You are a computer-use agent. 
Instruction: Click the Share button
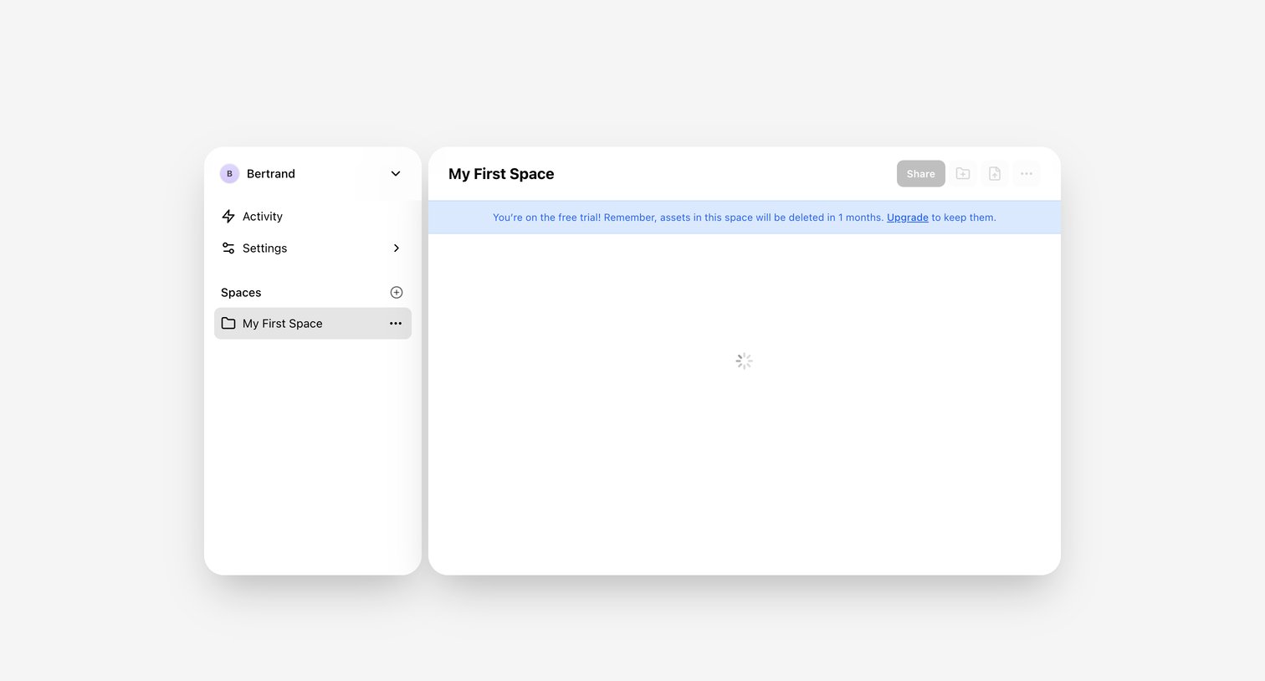point(921,174)
